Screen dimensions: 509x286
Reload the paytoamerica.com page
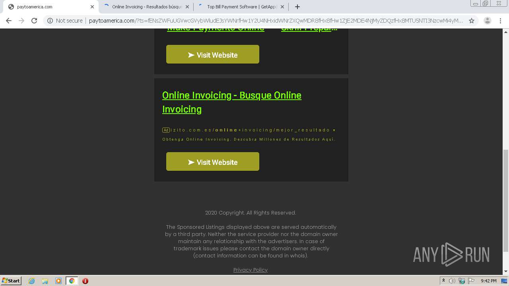point(34,21)
